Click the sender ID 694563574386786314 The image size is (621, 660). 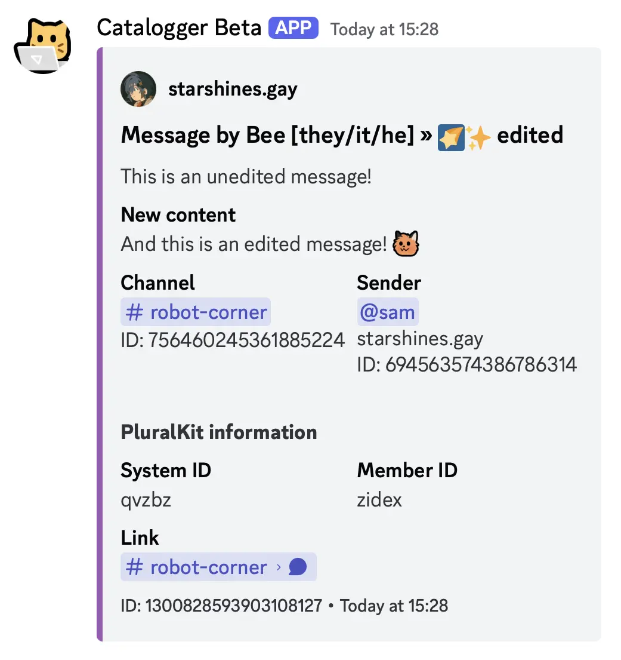pyautogui.click(x=481, y=364)
